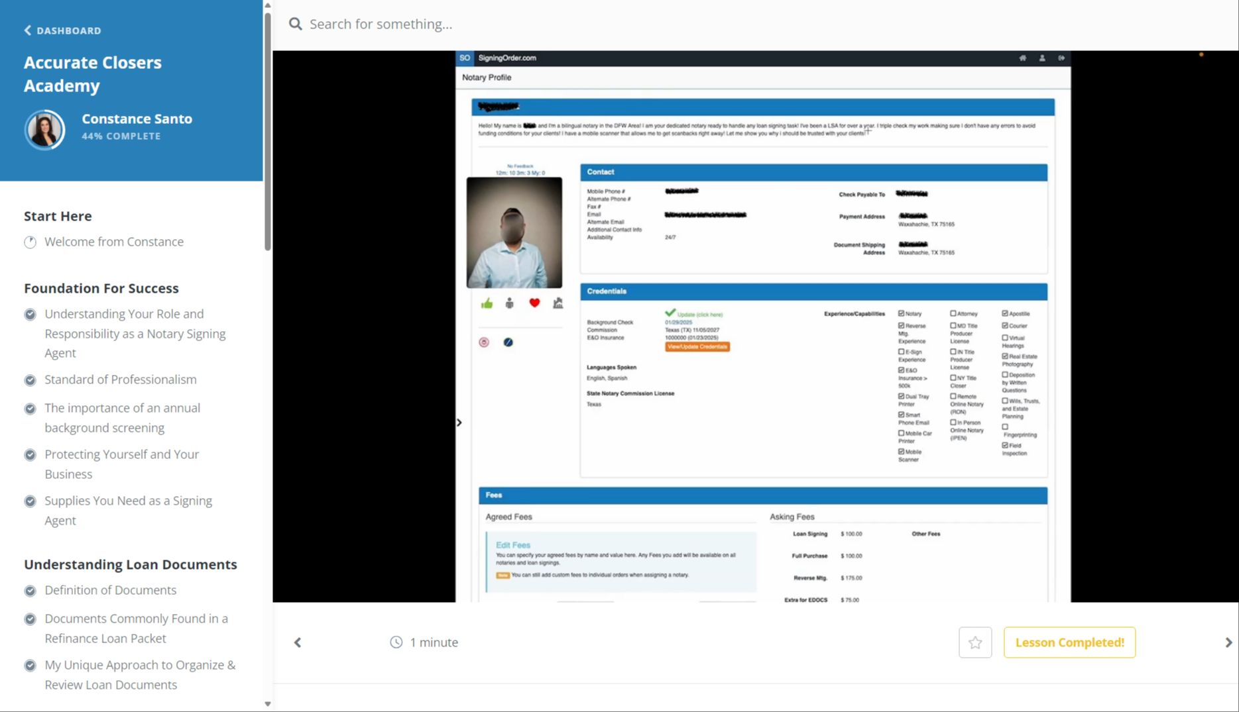
Task: Toggle the Dual Tray Printer checkbox
Action: (901, 396)
